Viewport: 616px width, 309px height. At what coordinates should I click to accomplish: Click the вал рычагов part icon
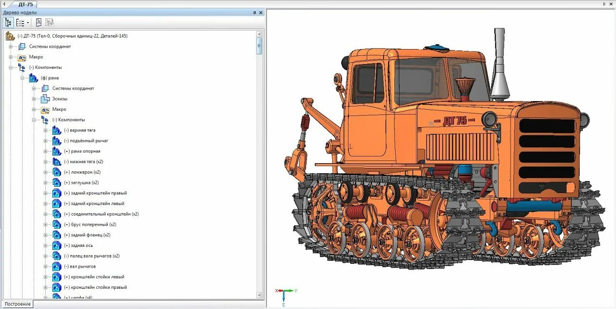click(57, 266)
